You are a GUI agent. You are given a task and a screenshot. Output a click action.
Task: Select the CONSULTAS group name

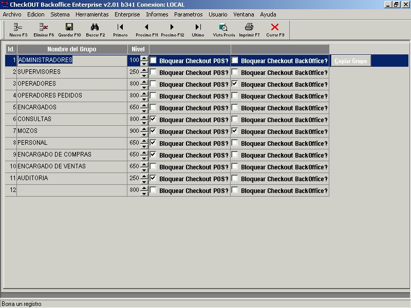pyautogui.click(x=72, y=119)
